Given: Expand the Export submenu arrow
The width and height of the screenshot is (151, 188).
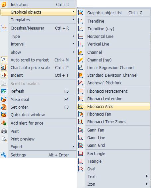Looking at the screenshot, I should 73,146.
